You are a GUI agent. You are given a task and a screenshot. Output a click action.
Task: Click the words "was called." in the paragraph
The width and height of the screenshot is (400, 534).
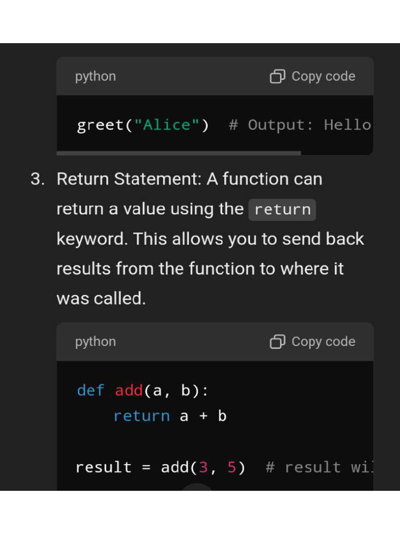click(x=101, y=299)
